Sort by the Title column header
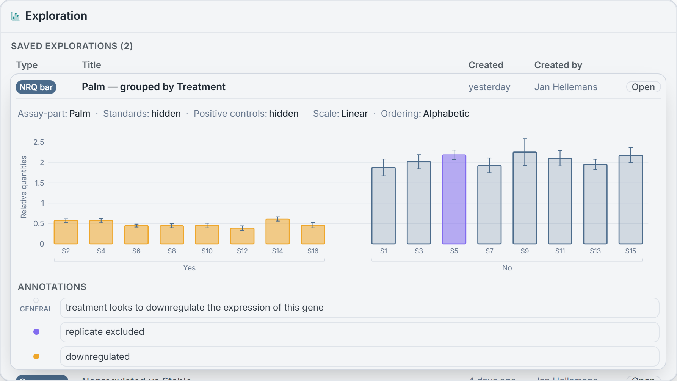677x381 pixels. (x=91, y=65)
